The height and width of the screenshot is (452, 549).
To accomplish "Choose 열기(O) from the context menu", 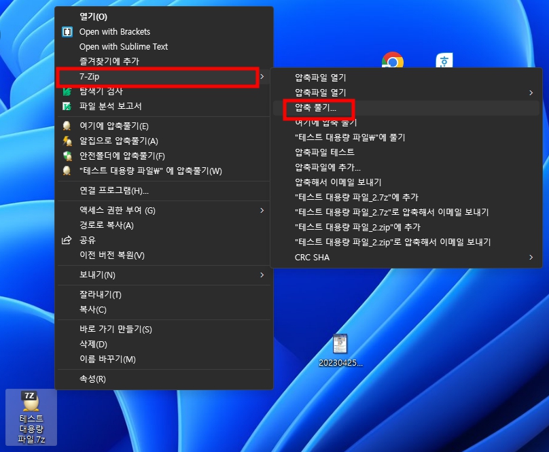I will coord(164,16).
